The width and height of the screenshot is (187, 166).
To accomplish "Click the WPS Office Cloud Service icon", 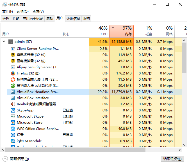I will pyautogui.click(x=13, y=129).
